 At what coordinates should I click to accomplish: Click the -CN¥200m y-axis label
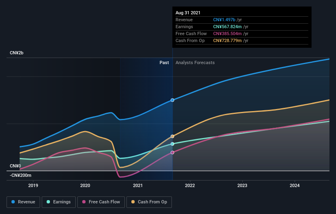click(20, 175)
